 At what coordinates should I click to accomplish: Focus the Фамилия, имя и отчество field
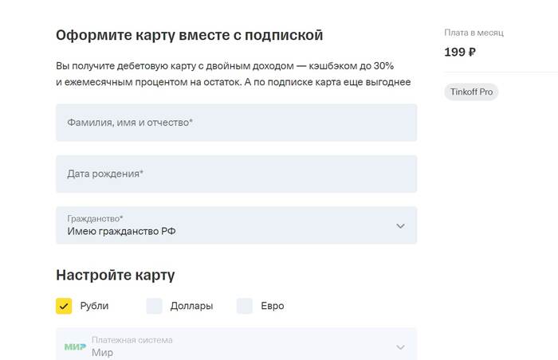[236, 123]
